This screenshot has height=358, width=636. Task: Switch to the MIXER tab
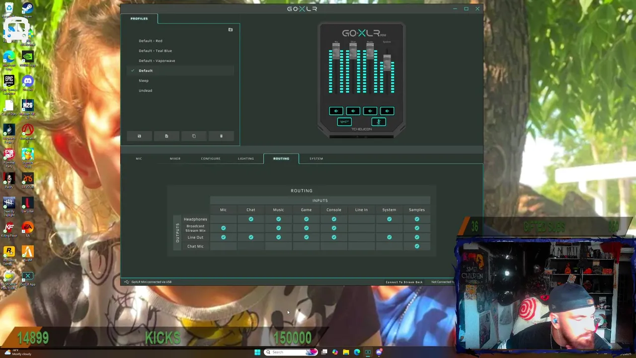(x=175, y=159)
